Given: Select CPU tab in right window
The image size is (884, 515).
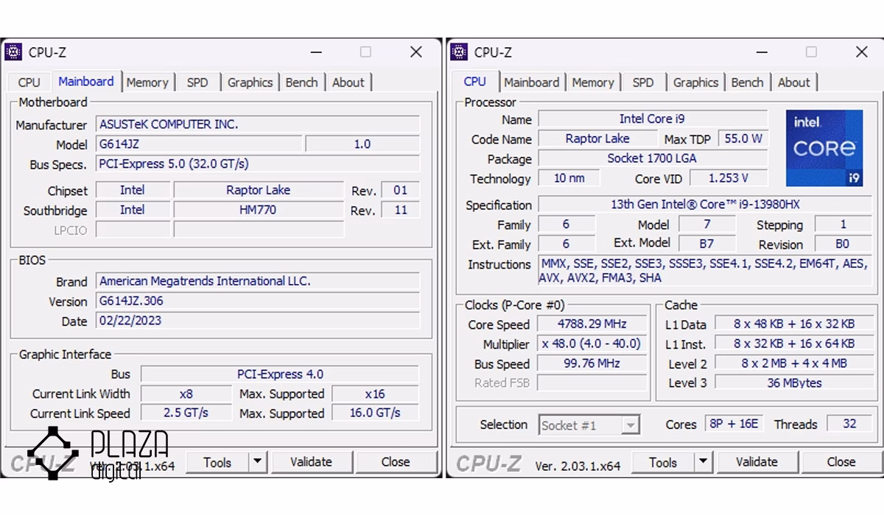Looking at the screenshot, I should pyautogui.click(x=475, y=82).
